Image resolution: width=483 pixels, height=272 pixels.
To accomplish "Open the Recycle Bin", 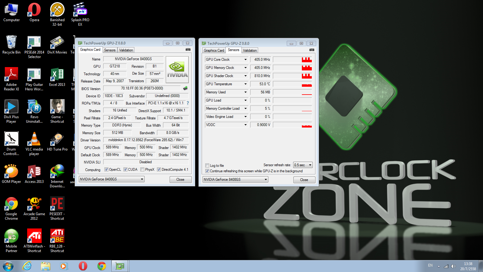I will pyautogui.click(x=11, y=44).
